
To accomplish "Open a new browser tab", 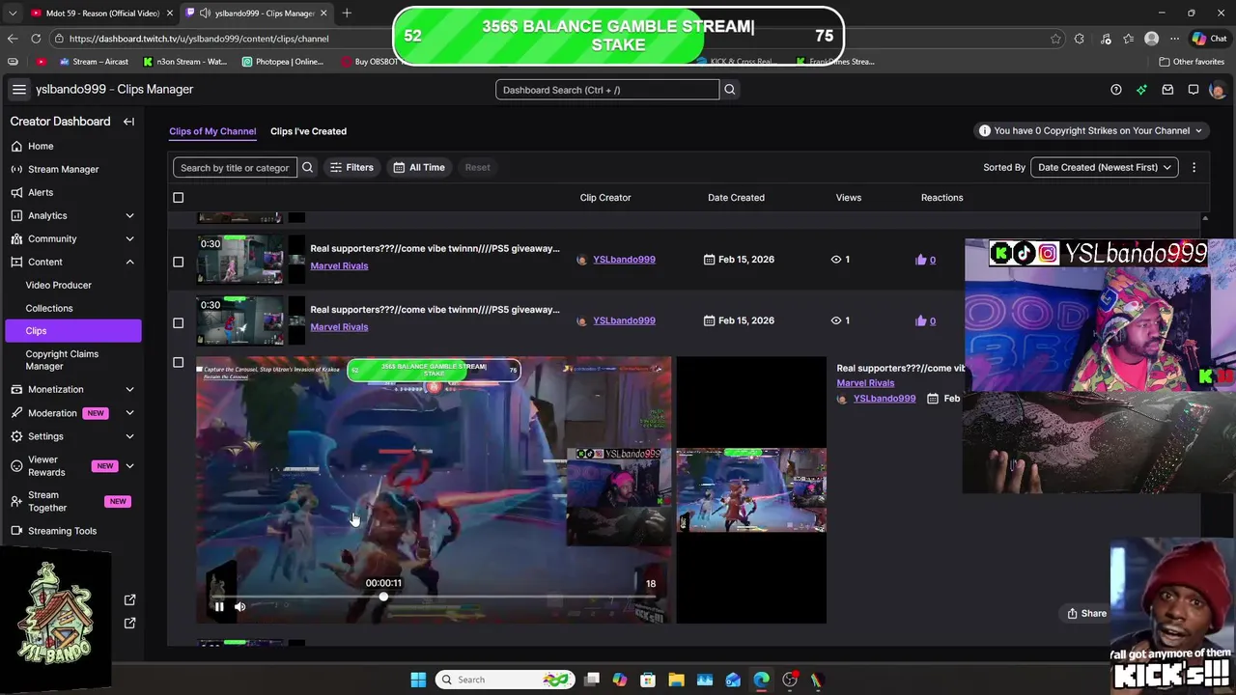I will (347, 13).
